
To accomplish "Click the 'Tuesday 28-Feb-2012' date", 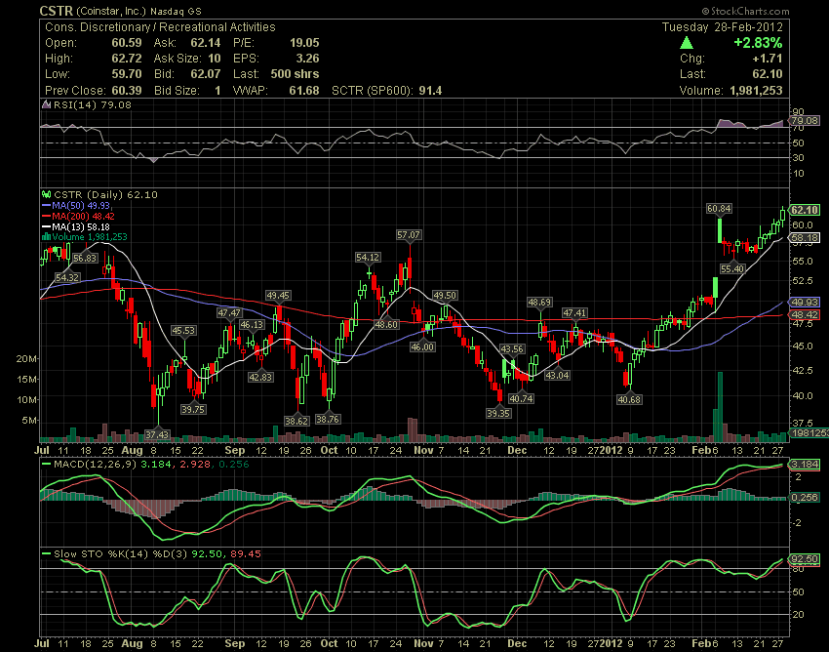I will point(722,27).
